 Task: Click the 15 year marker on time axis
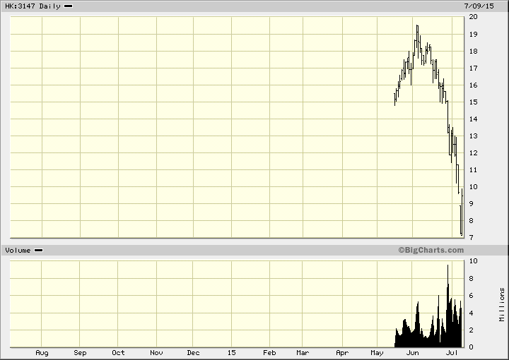(x=231, y=352)
